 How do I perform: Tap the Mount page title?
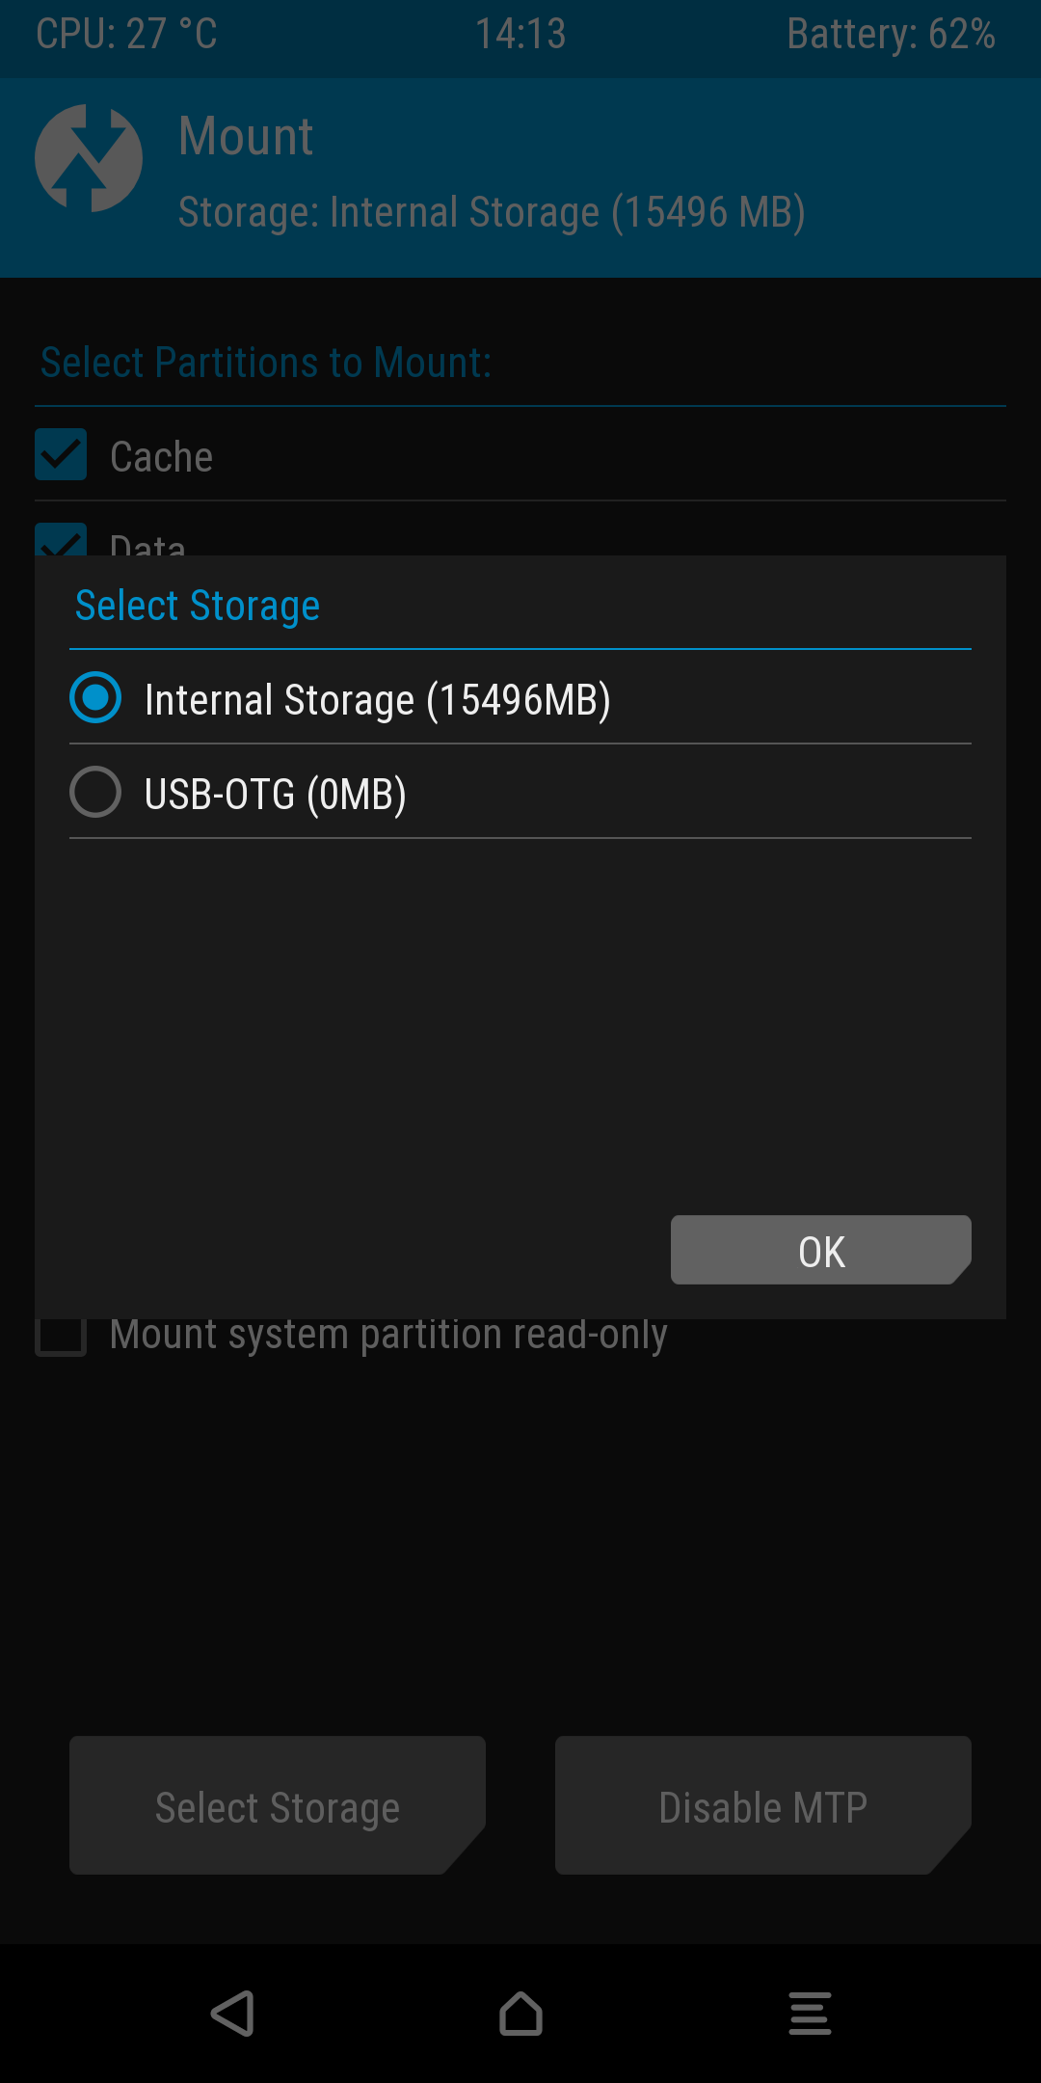[x=246, y=136]
